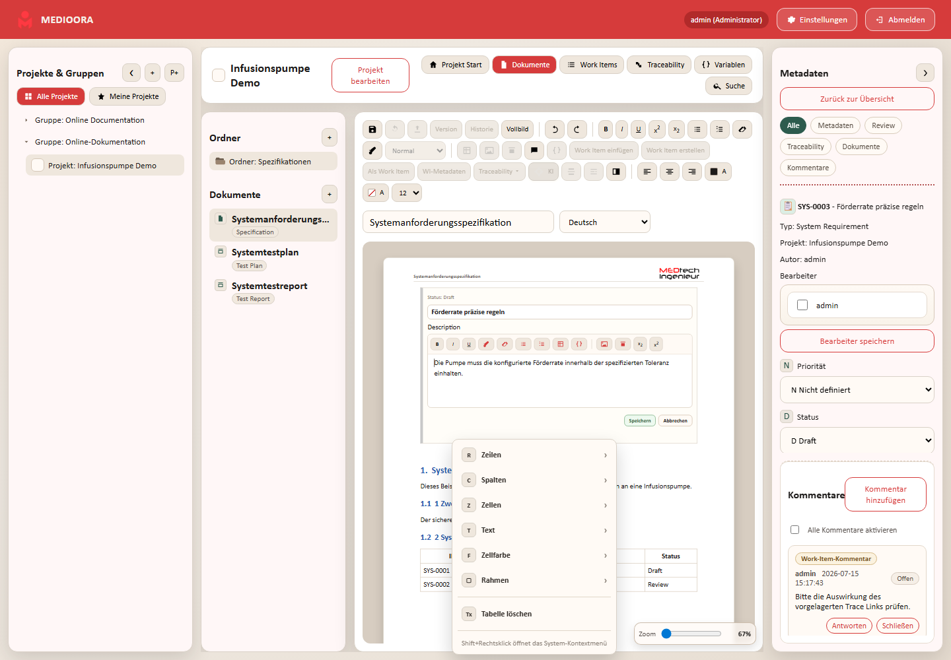951x660 pixels.
Task: Click the redo arrow in the toolbar
Action: click(577, 129)
